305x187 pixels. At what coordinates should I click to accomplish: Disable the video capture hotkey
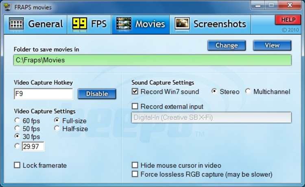97,94
